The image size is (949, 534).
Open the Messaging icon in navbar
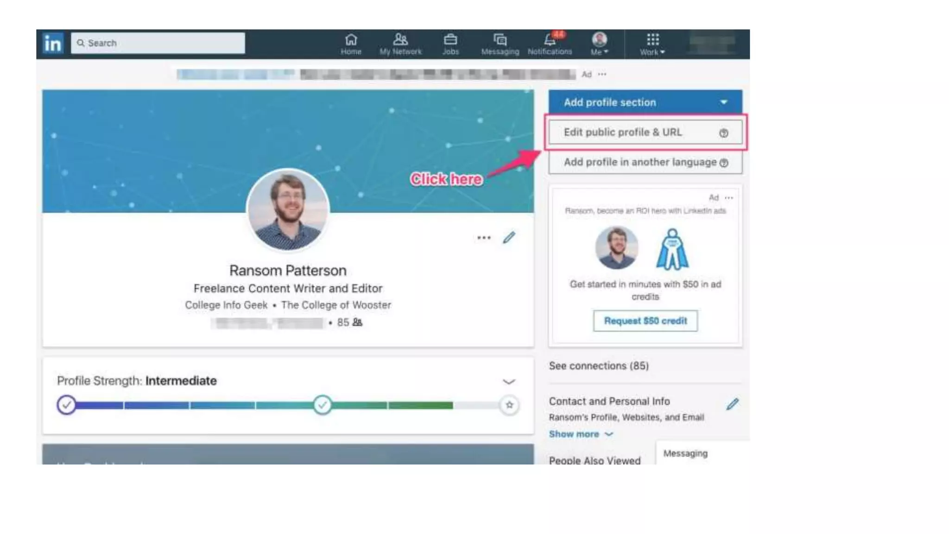500,40
